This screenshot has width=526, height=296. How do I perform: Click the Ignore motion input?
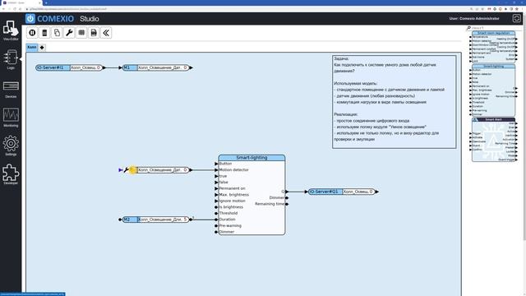pyautogui.click(x=230, y=201)
